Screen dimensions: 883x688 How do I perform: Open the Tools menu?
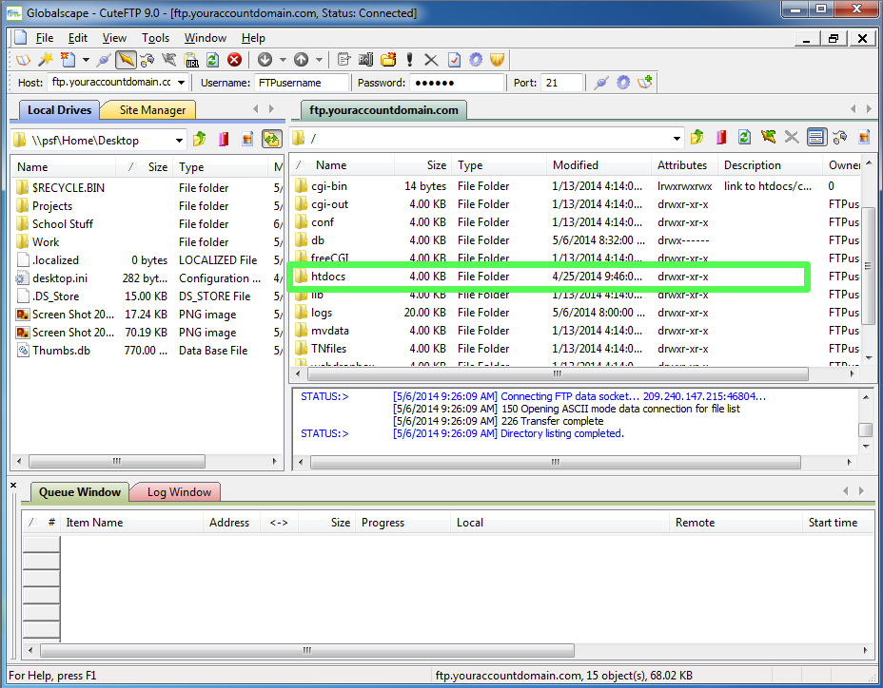(155, 38)
